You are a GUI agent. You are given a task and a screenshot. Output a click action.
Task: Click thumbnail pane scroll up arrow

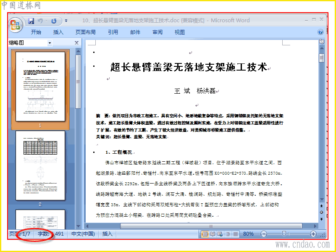(x=78, y=51)
